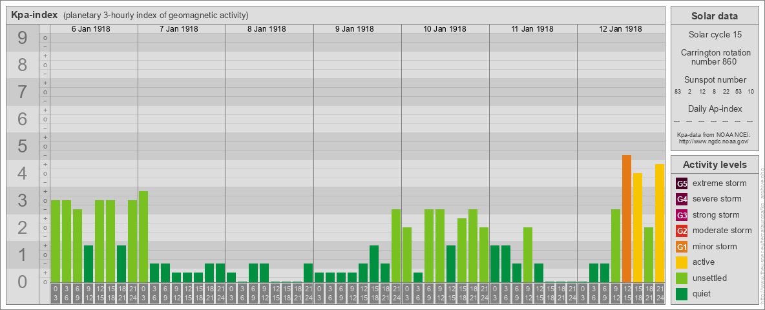This screenshot has width=765, height=310.
Task: Click the first sunspot number 83
Action: point(678,92)
